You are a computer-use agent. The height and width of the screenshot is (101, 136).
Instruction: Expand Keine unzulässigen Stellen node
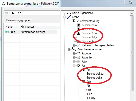(x=74, y=45)
